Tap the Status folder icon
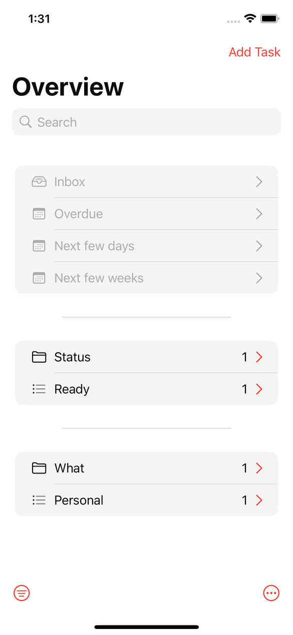Image resolution: width=293 pixels, height=635 pixels. pyautogui.click(x=39, y=357)
